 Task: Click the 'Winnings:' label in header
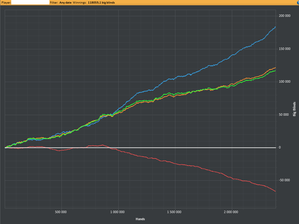[x=80, y=3]
